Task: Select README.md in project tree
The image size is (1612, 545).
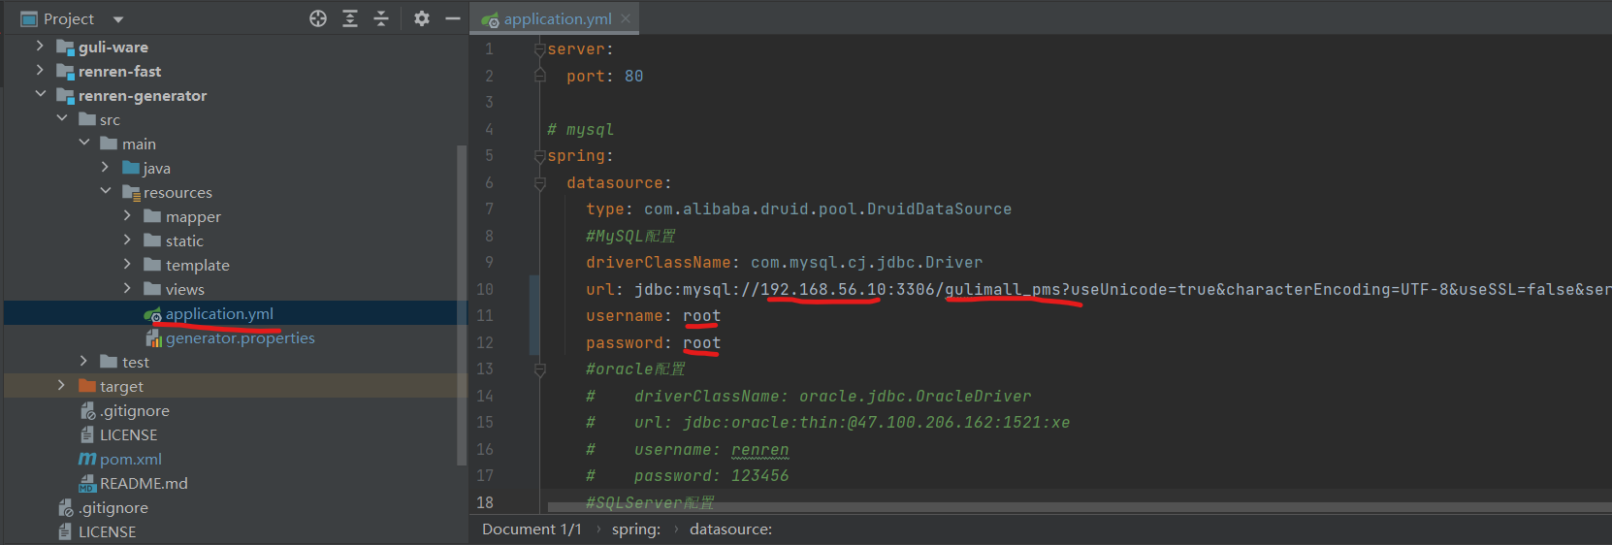Action: click(144, 483)
